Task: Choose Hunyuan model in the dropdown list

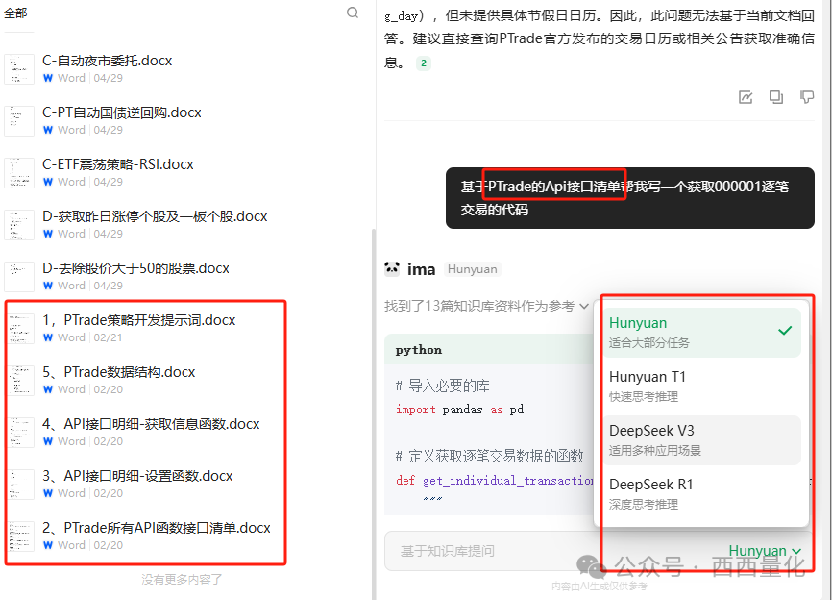Action: (x=702, y=333)
